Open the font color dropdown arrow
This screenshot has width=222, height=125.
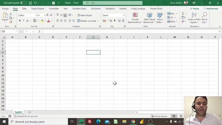[x=52, y=21]
